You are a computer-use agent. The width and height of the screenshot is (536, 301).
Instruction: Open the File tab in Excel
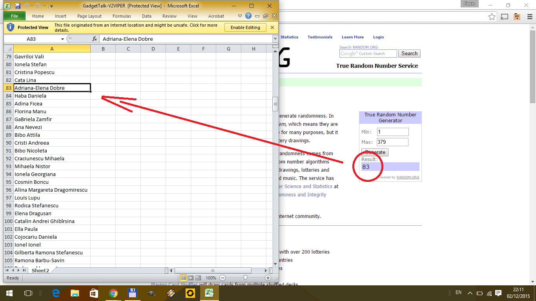click(x=15, y=16)
